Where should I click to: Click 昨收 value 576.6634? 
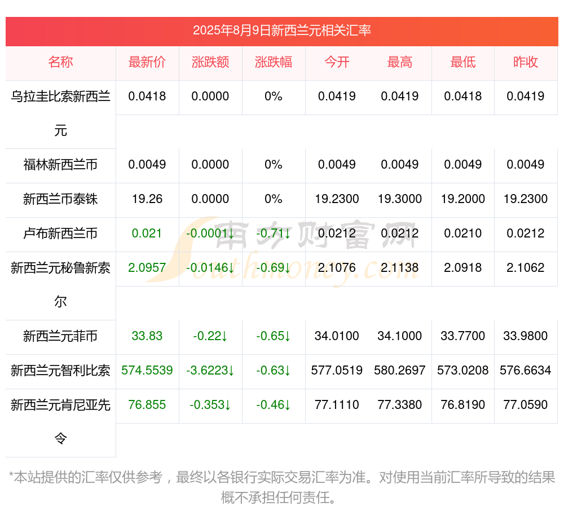pyautogui.click(x=526, y=371)
